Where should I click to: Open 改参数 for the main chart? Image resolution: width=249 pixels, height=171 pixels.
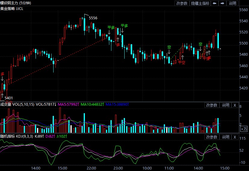click(182, 3)
